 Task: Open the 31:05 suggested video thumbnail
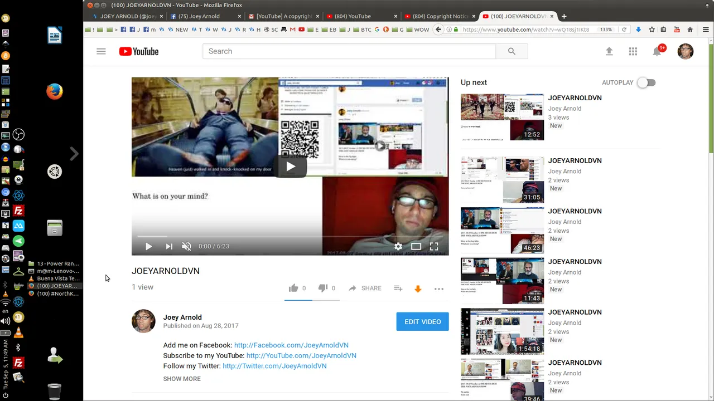(502, 180)
